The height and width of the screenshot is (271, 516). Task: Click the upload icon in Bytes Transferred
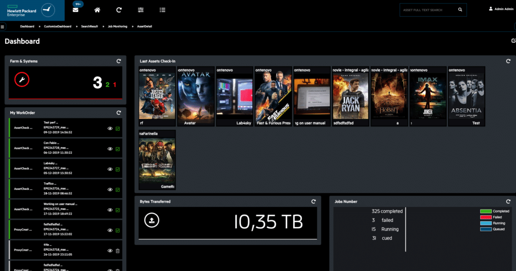152,220
